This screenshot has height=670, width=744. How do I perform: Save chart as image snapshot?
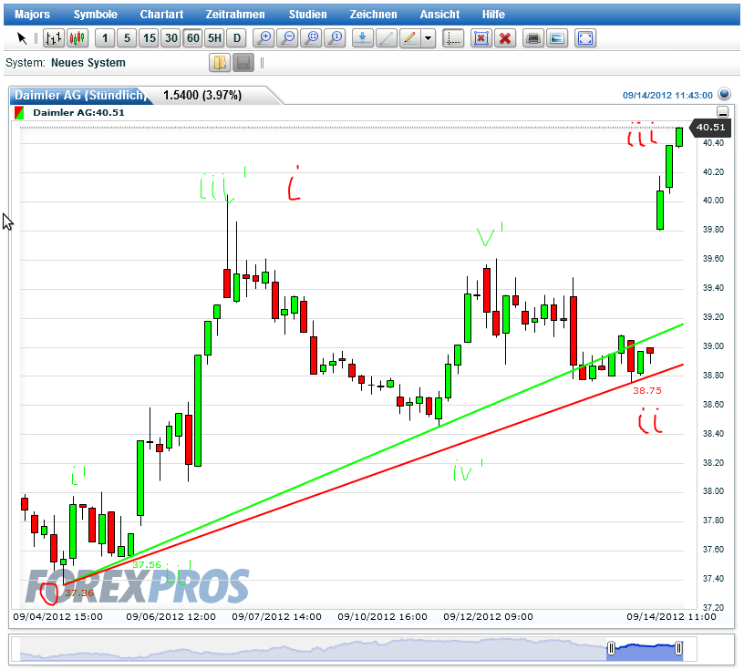556,38
